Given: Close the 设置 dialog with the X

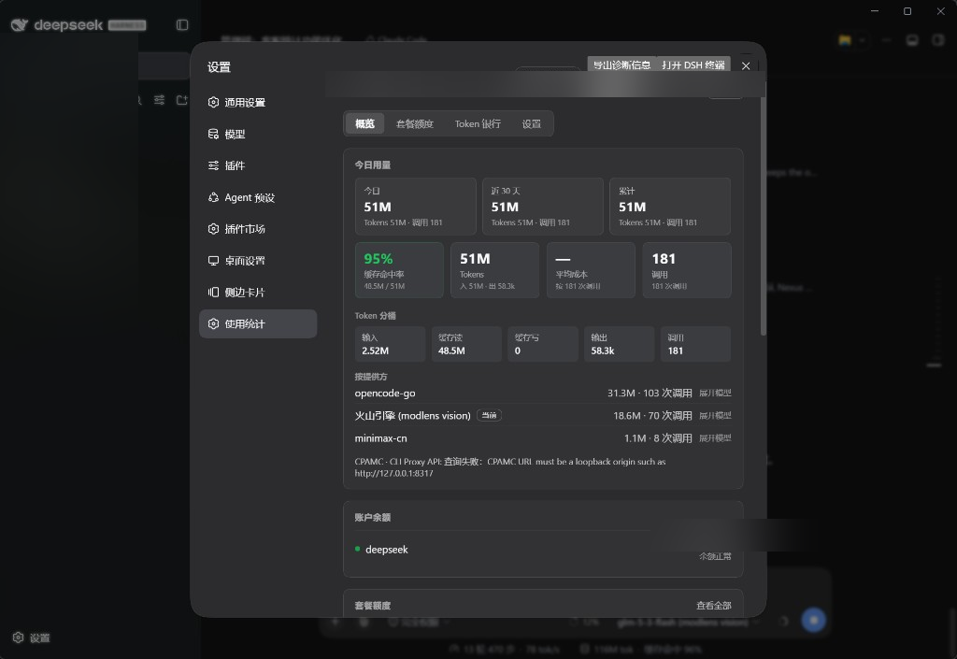Looking at the screenshot, I should (746, 65).
